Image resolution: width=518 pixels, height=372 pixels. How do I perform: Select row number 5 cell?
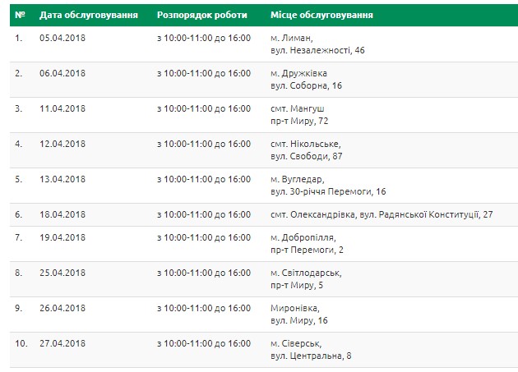18,179
